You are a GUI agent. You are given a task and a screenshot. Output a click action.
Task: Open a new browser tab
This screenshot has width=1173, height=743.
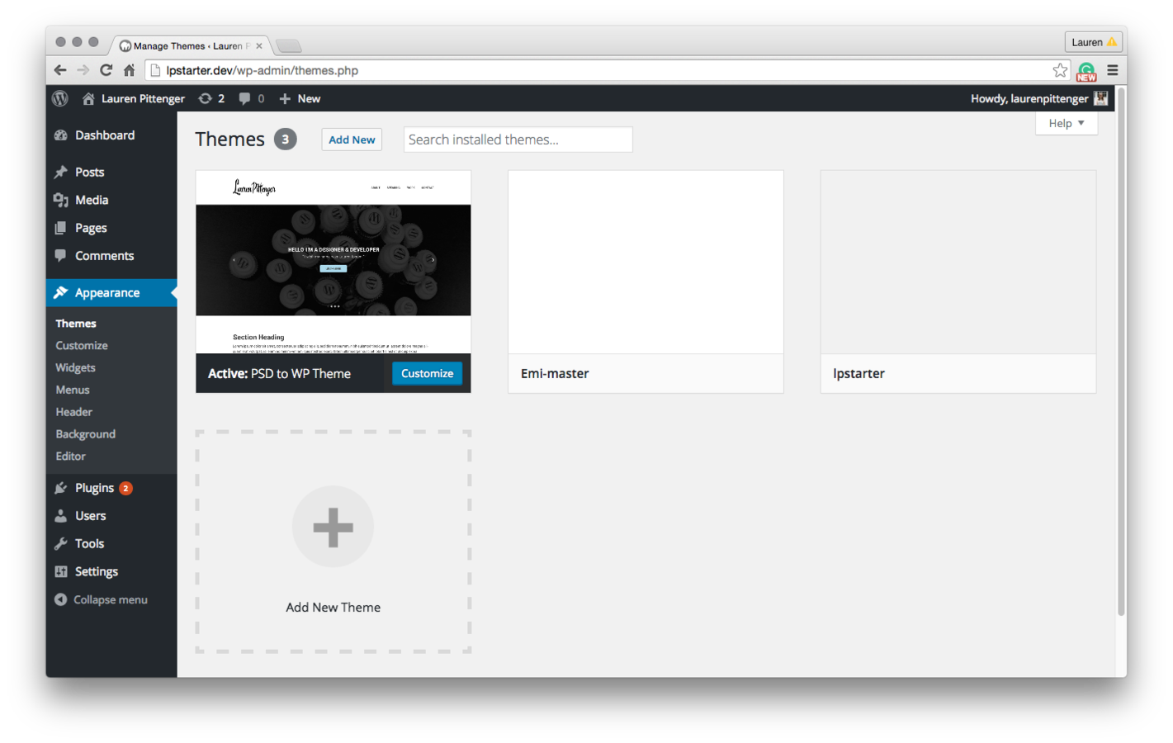click(289, 46)
